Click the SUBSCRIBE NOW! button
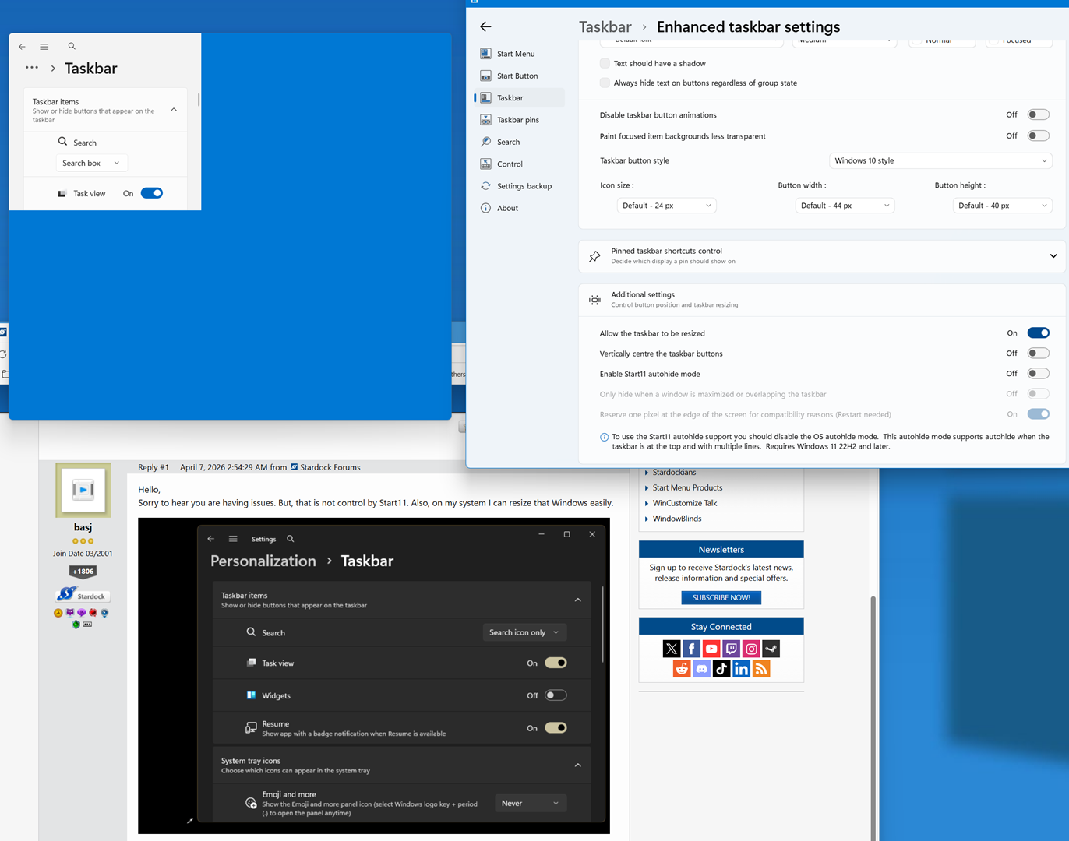 coord(721,598)
